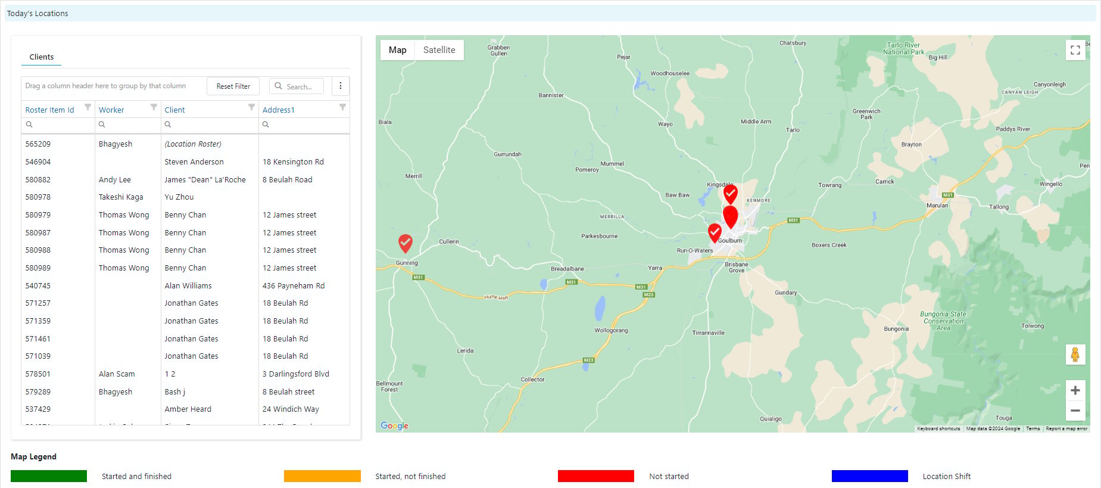Select roster item 565209 row
Screen dimensions: 1101x488
[185, 144]
